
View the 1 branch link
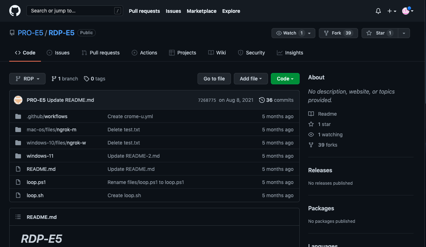click(x=65, y=79)
